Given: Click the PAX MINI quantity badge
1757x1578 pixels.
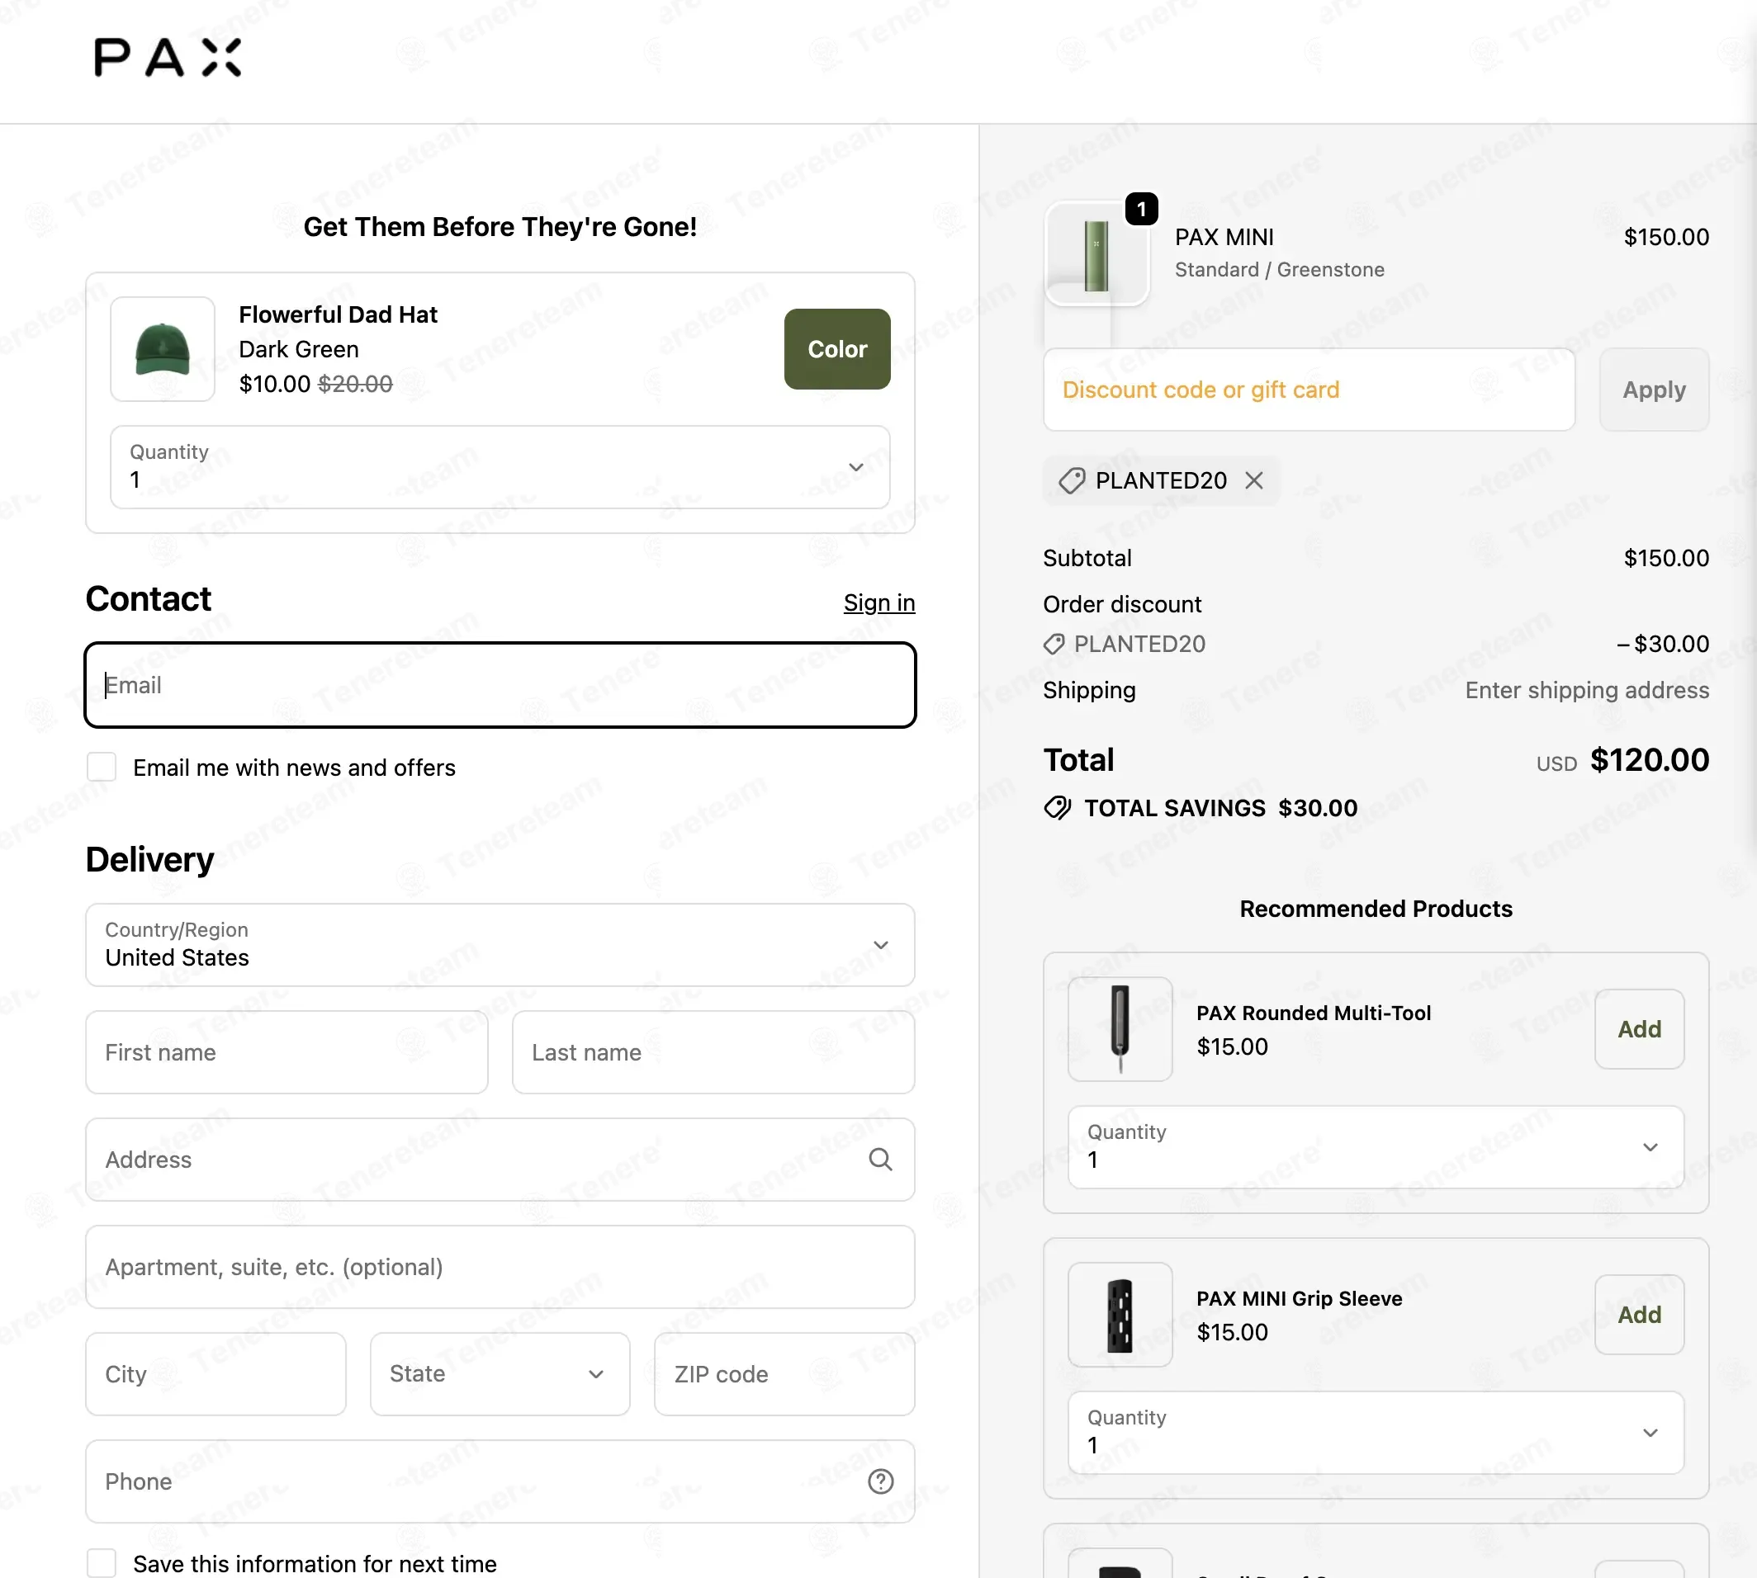Looking at the screenshot, I should (x=1141, y=209).
